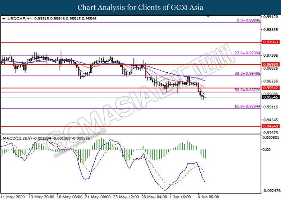Click the Chart Analysis for Clients header title
The image size is (281, 201).
pyautogui.click(x=140, y=8)
